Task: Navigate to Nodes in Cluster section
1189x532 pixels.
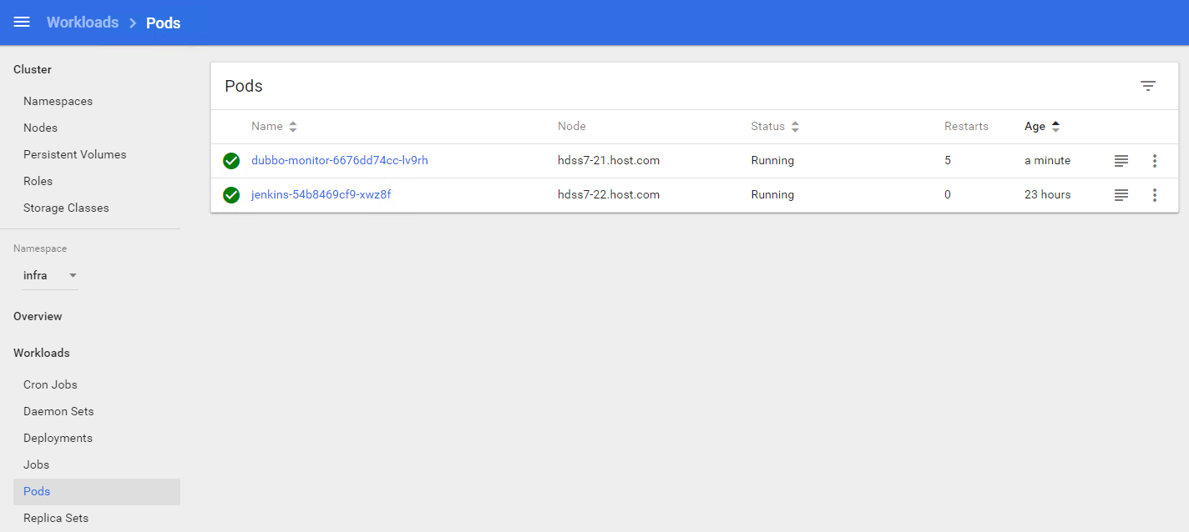Action: coord(40,128)
